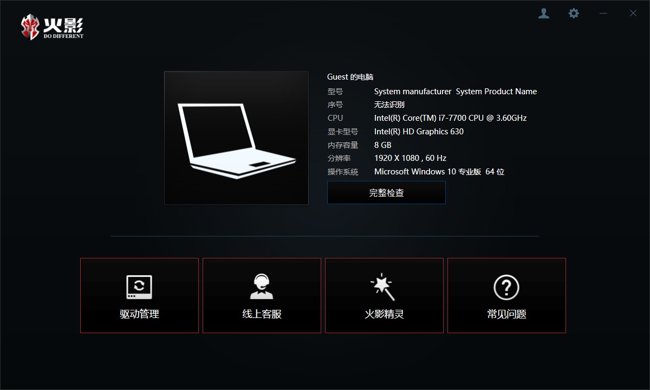Click the '1920 X 1080 , 60 Hz' value
Screen dimensions: 650x390
coord(411,158)
